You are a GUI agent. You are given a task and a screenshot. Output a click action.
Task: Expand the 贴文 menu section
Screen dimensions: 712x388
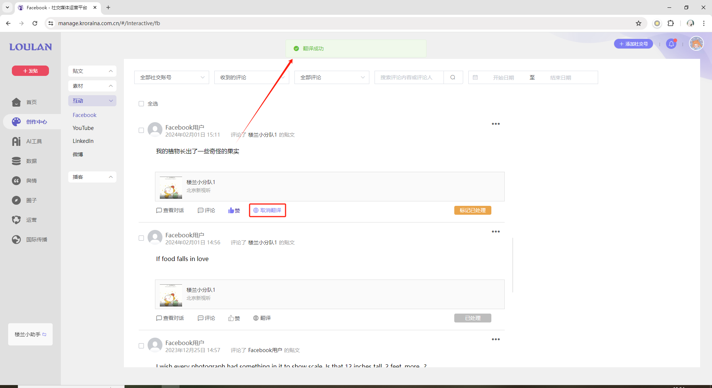click(x=92, y=71)
